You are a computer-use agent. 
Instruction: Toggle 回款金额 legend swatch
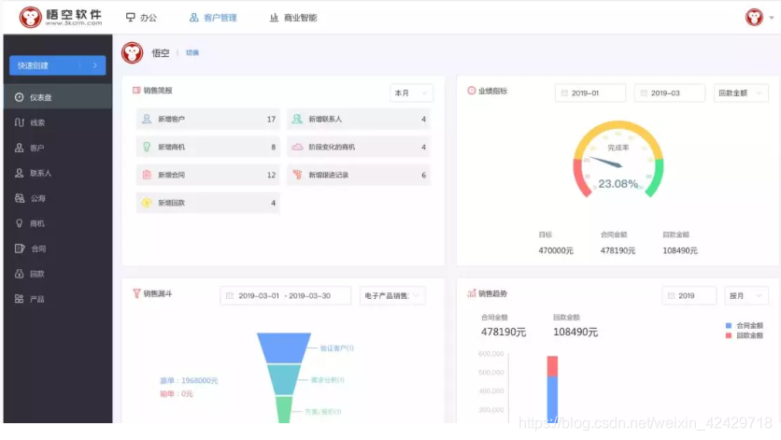pos(728,335)
